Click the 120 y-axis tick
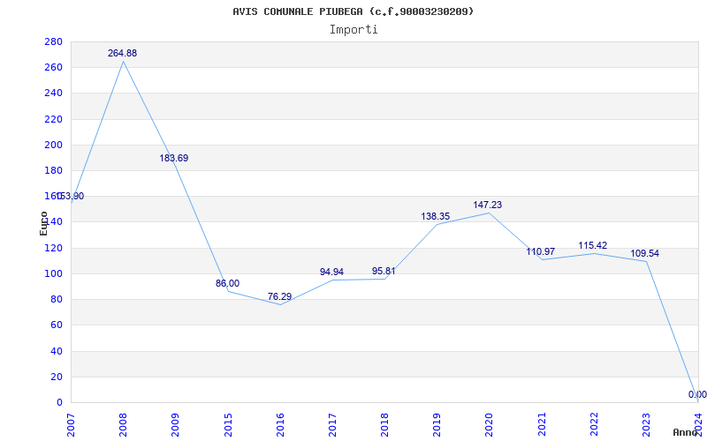This screenshot has width=707, height=441. click(53, 248)
